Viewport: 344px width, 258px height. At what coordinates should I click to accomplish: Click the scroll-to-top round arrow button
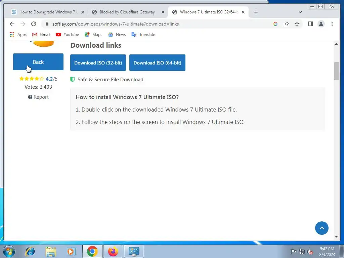[321, 228]
